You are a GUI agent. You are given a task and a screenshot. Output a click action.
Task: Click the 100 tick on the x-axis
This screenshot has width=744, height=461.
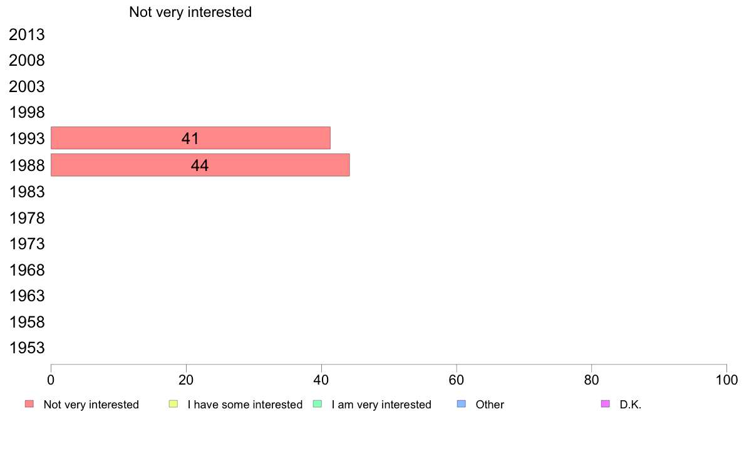tap(727, 380)
